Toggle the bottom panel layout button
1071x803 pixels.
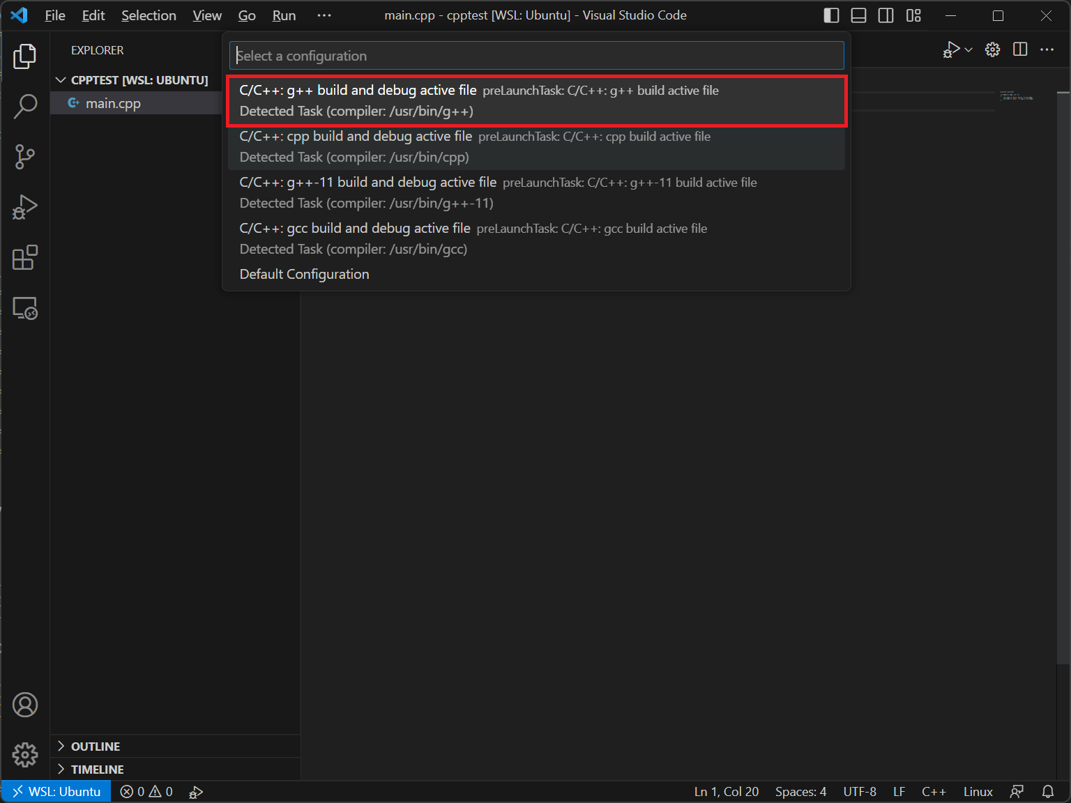point(858,15)
